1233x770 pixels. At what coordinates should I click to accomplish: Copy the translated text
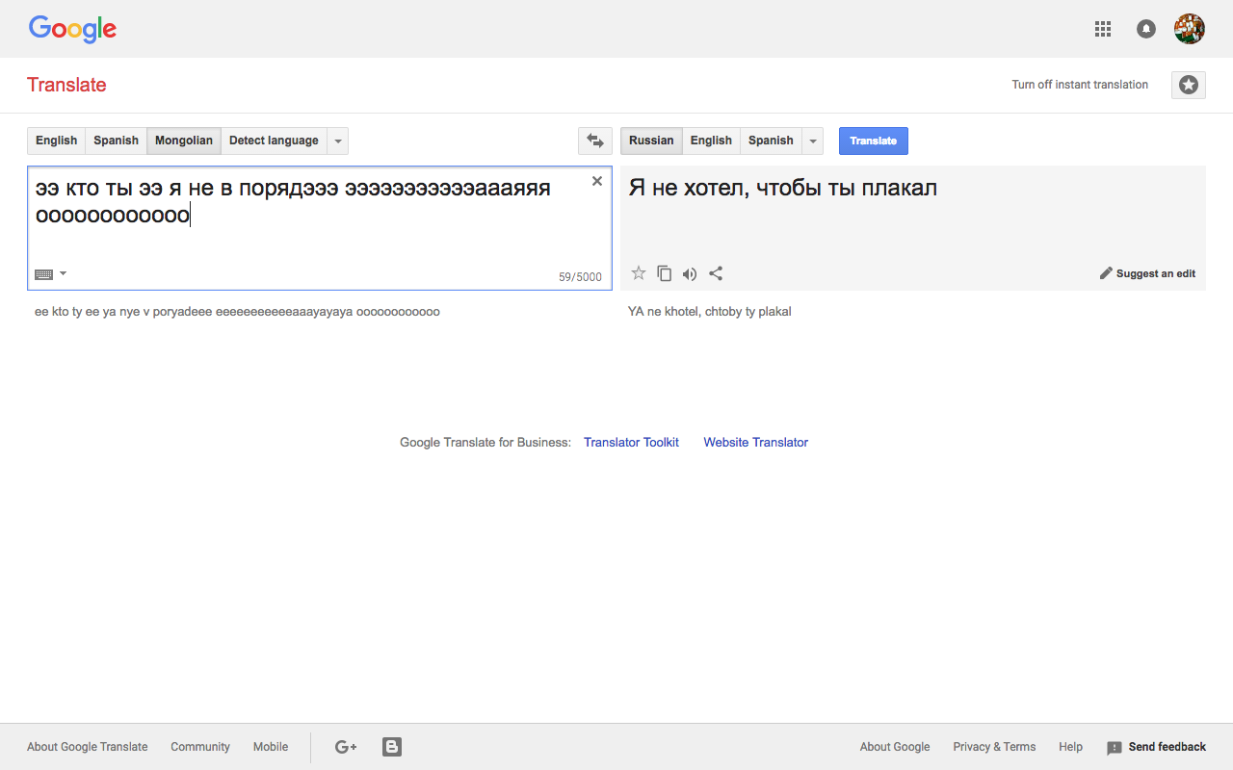[665, 273]
